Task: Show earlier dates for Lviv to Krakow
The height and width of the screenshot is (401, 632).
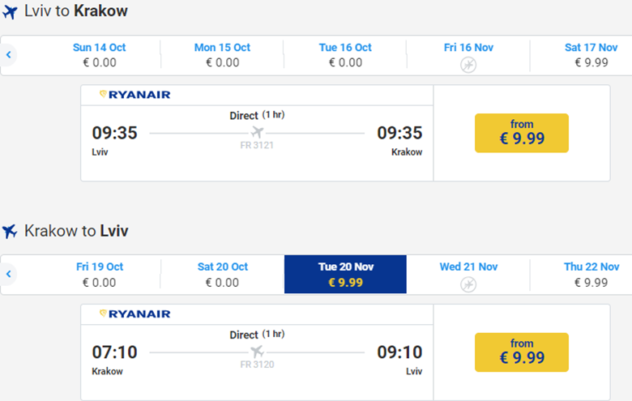Action: (x=8, y=55)
